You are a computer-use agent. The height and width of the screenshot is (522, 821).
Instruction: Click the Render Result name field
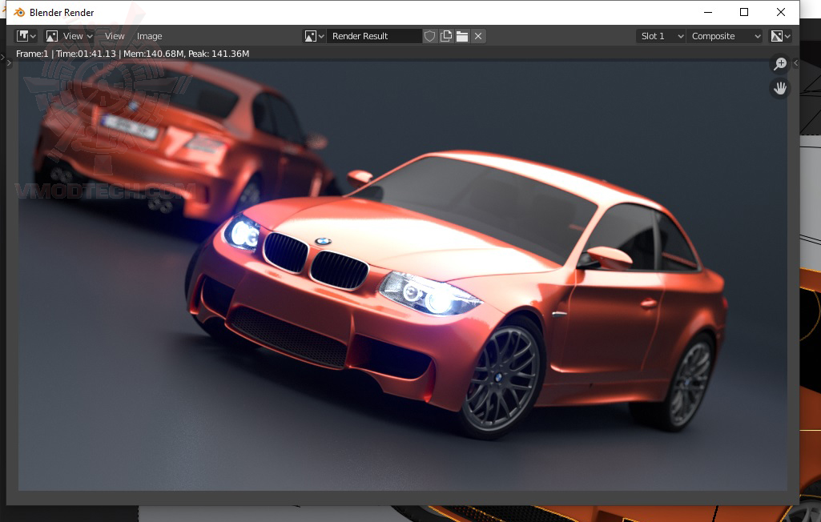click(x=374, y=36)
